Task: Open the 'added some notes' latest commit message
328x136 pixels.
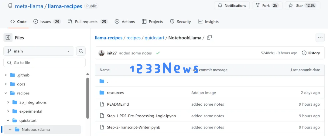Action: 135,53
